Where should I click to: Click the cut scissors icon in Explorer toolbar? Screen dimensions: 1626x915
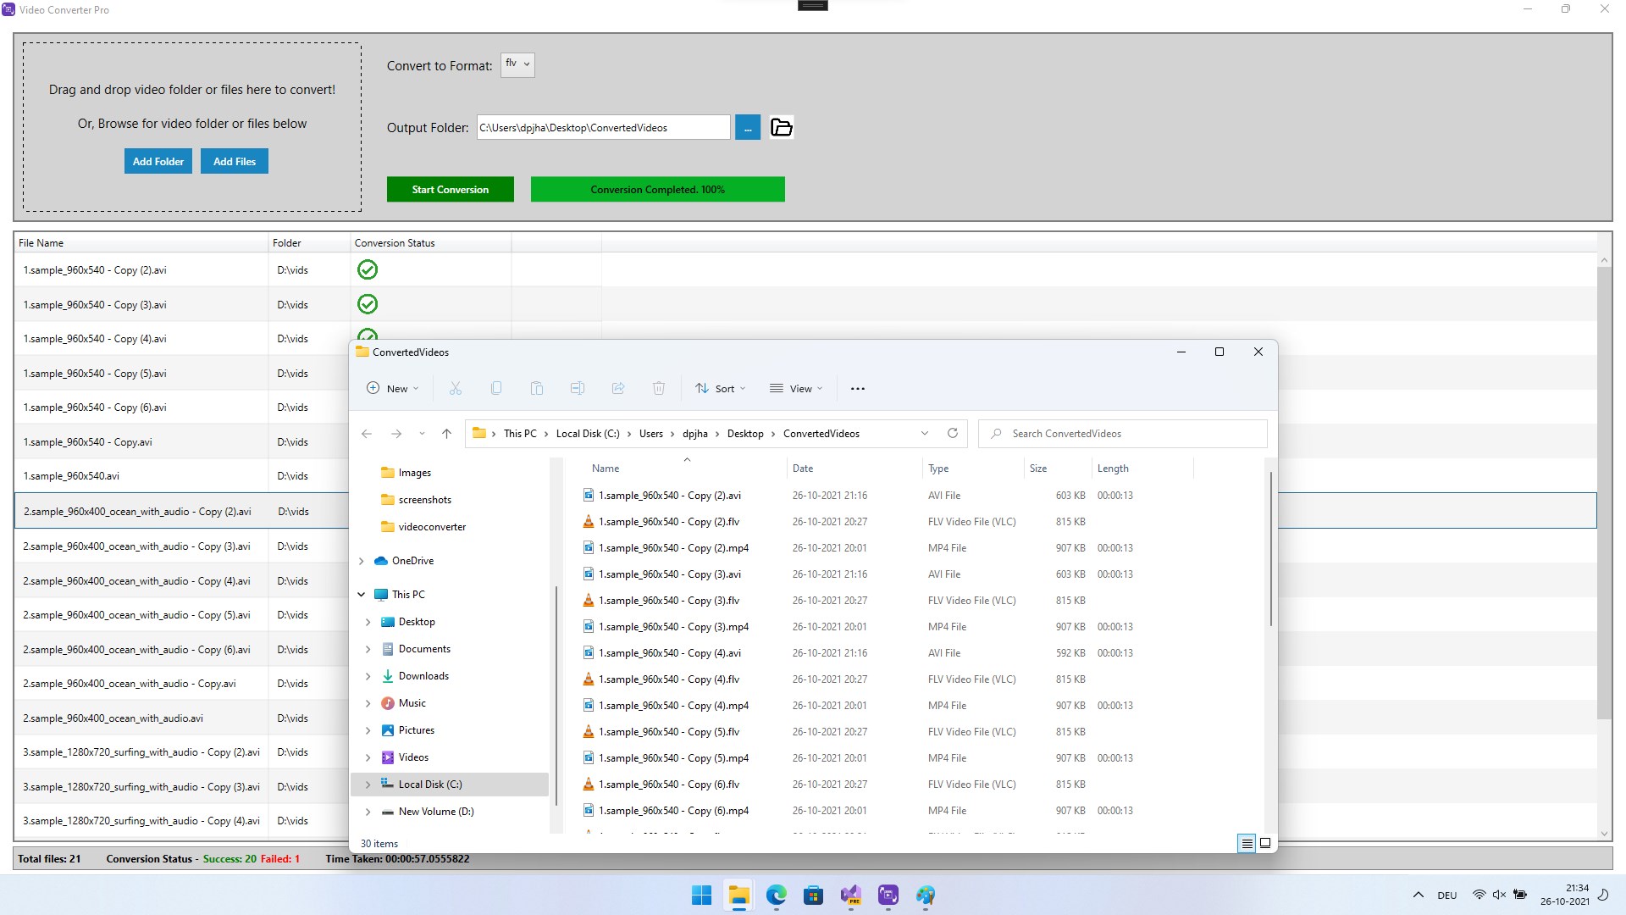point(455,388)
